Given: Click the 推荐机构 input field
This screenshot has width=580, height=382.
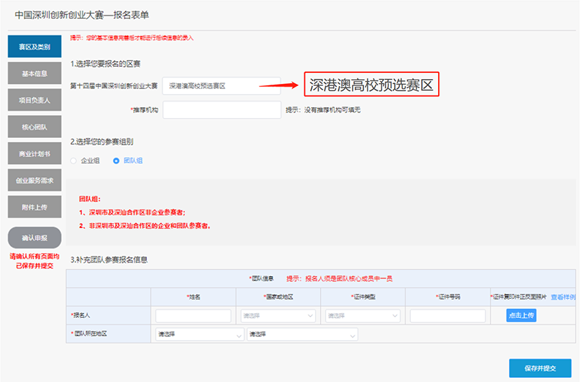Looking at the screenshot, I should click(222, 110).
